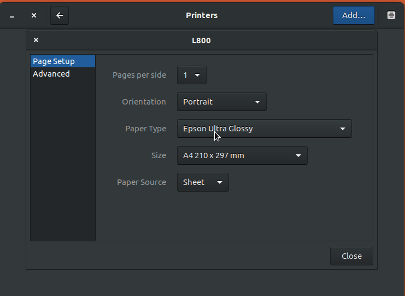Viewport: 405px width, 296px height.
Task: Go back using the left arrow button
Action: (x=60, y=15)
